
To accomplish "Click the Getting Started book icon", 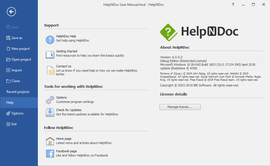I will 50,55.
